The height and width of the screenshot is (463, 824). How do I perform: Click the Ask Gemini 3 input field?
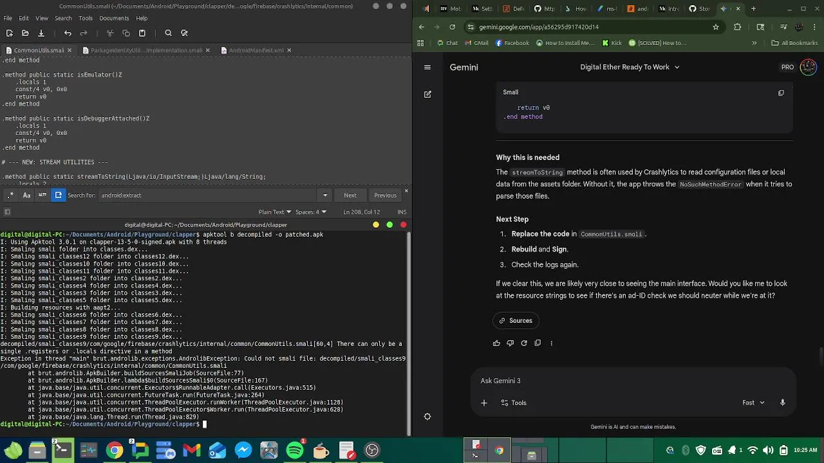[633, 381]
